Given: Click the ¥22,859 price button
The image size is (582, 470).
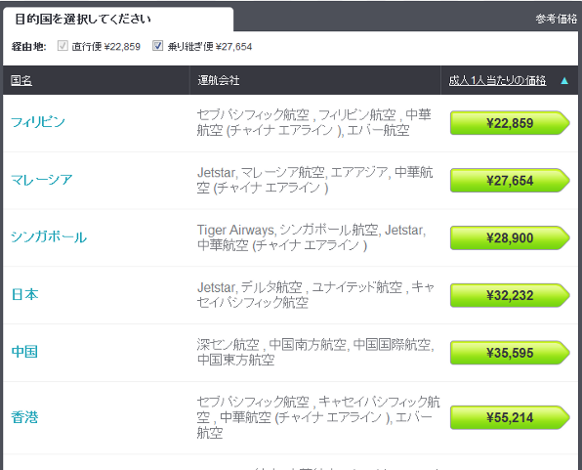Looking at the screenshot, I should (510, 122).
